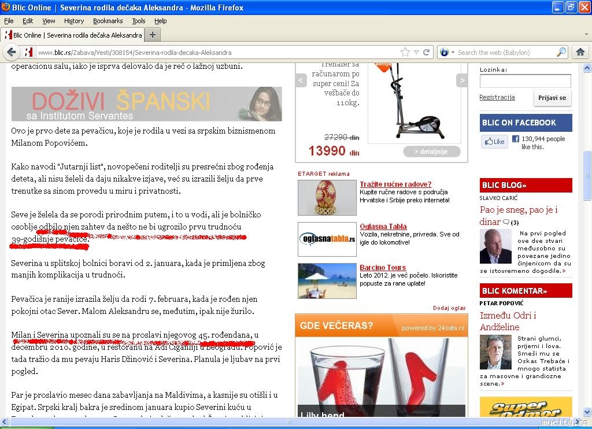The width and height of the screenshot is (592, 429).
Task: Click the red high heels event photo
Action: pyautogui.click(x=382, y=377)
